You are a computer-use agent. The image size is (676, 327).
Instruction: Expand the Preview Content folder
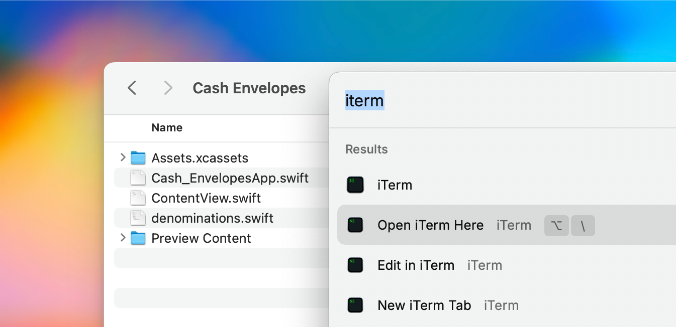point(123,238)
